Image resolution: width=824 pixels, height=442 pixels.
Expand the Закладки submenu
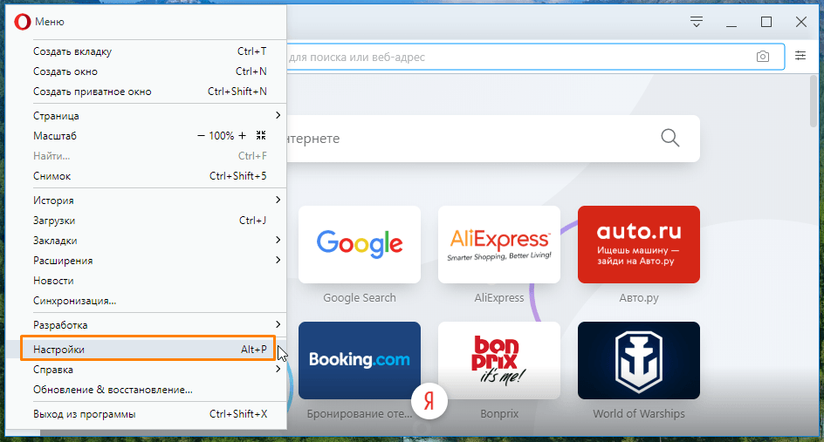pos(146,241)
